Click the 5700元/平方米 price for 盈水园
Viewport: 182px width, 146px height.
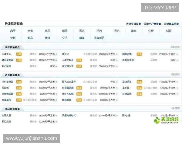pos(168,88)
